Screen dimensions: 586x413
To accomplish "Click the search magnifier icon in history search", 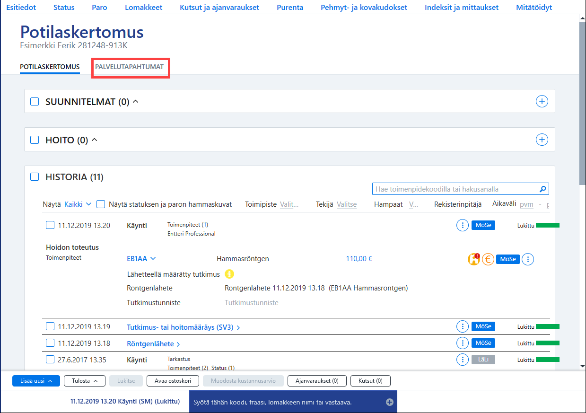I will (543, 189).
